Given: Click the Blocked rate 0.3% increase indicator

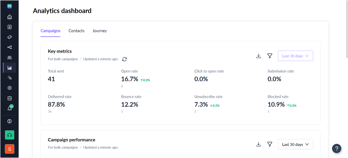Looking at the screenshot, I should [x=292, y=106].
